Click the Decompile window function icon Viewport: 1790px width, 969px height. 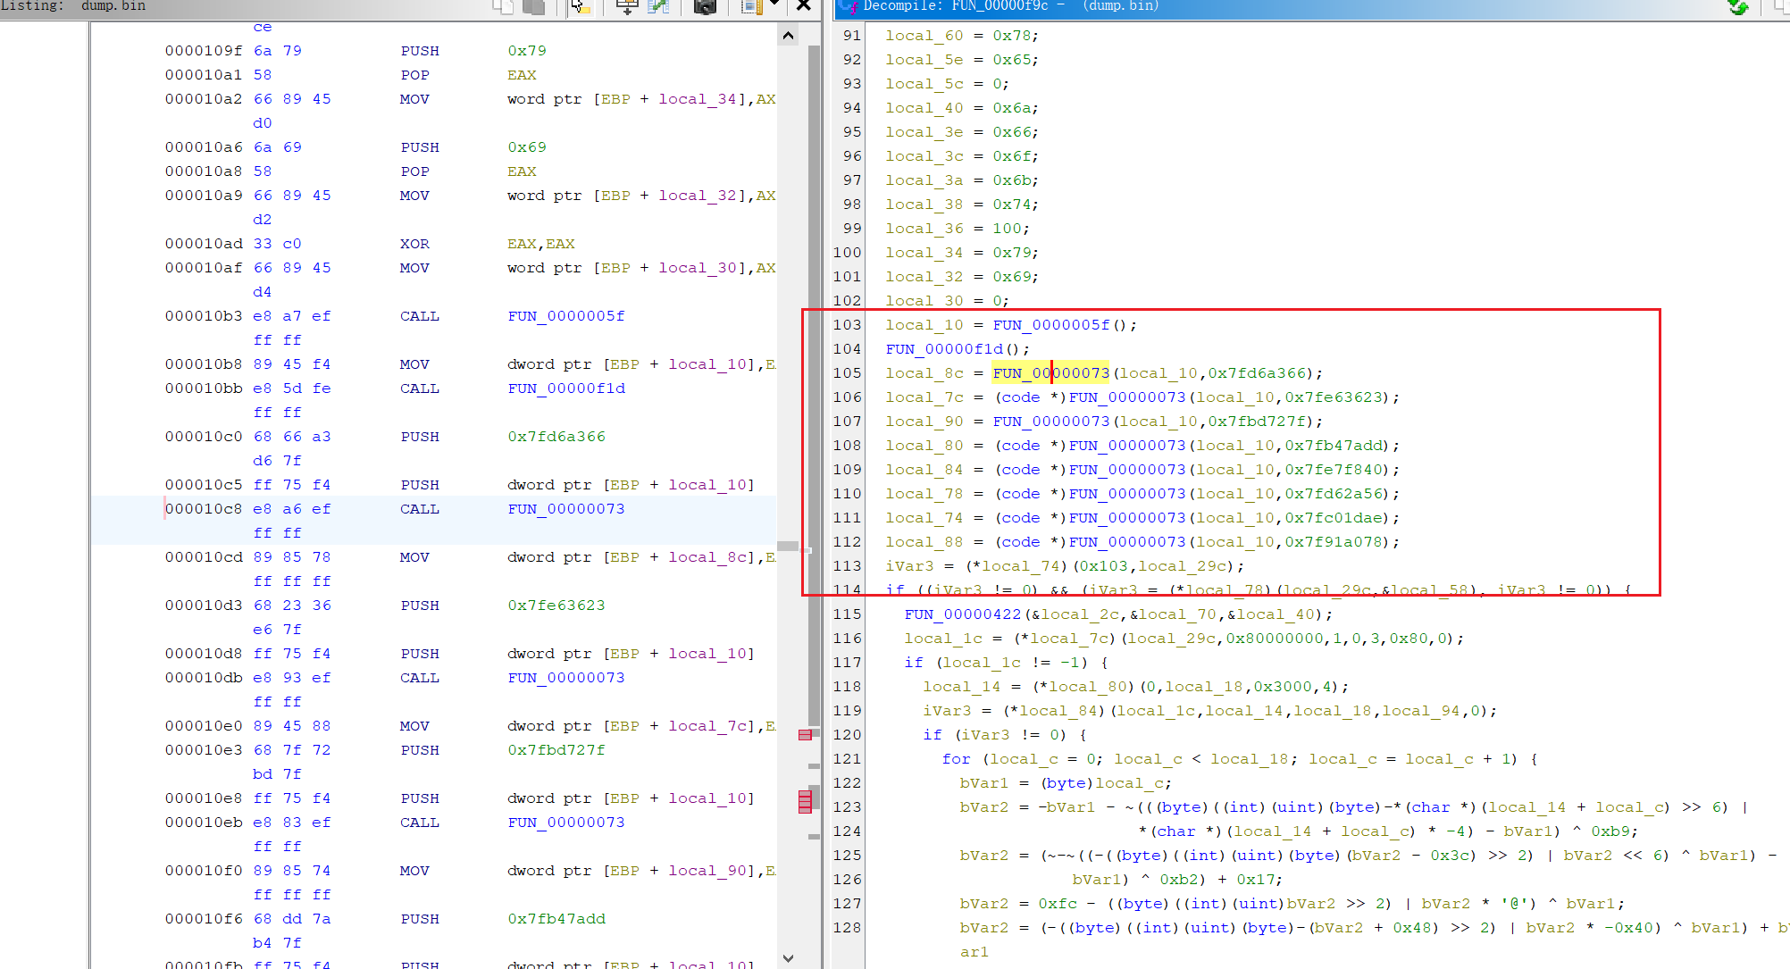[848, 6]
